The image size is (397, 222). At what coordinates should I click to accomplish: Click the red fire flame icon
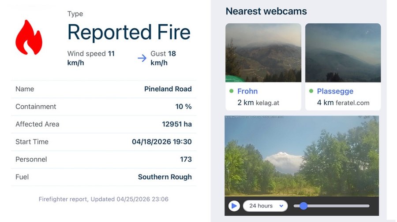29,37
